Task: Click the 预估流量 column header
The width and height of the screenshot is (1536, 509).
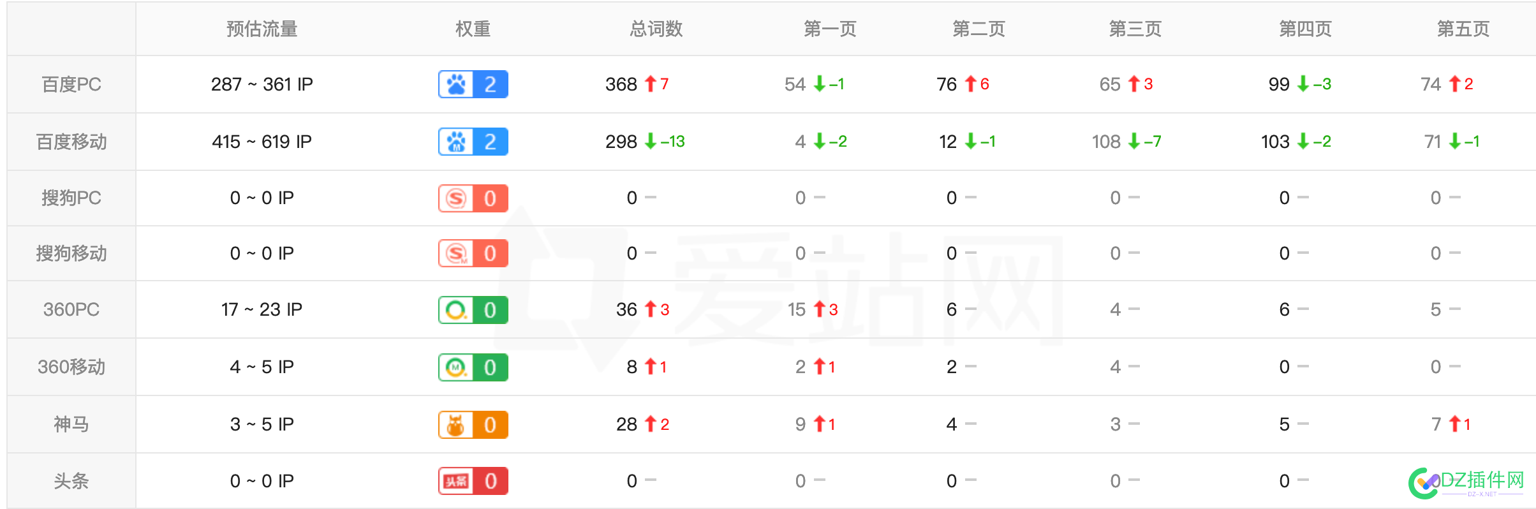Action: (262, 29)
